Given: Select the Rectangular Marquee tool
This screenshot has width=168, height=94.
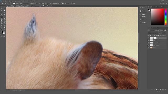Looking at the screenshot, I should pos(4,8).
